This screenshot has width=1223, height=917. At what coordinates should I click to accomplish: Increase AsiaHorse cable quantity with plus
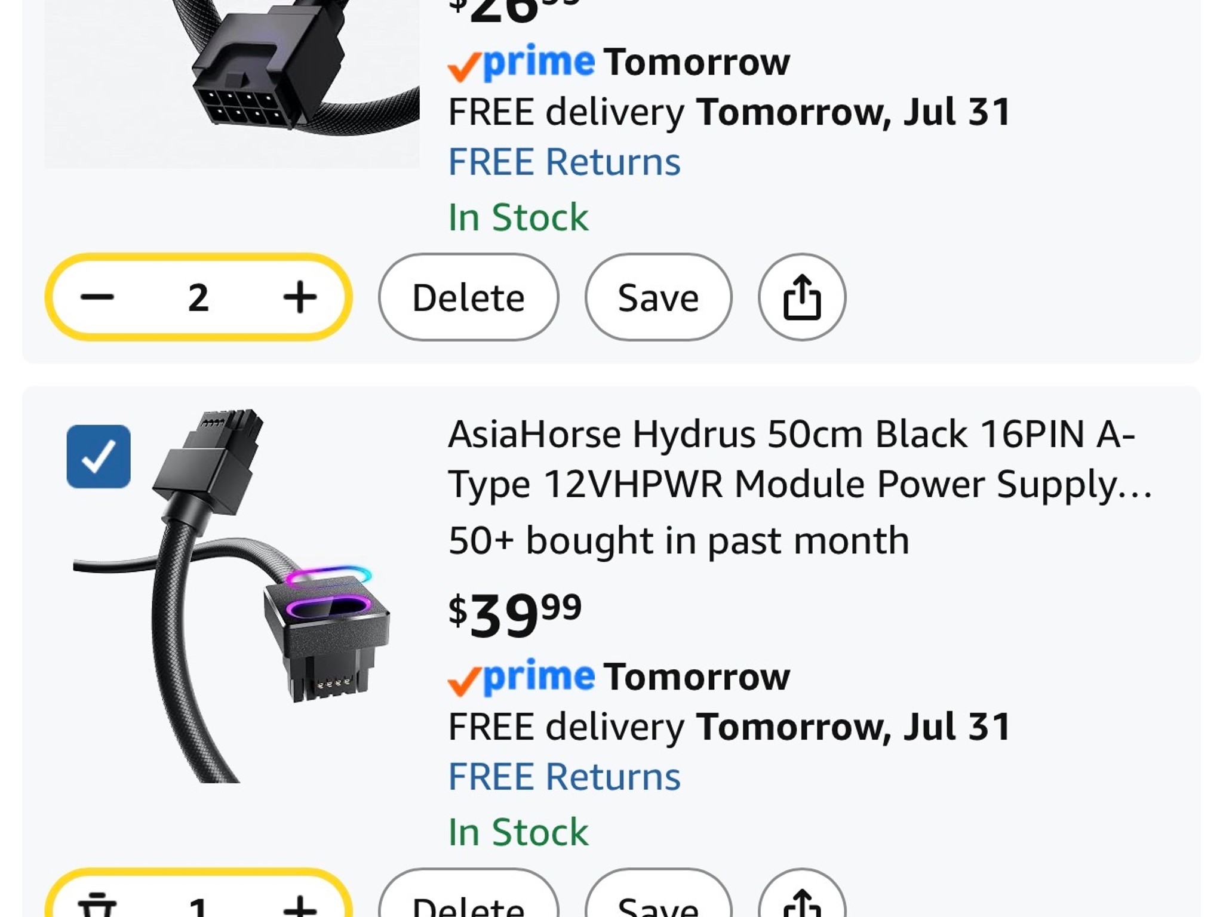pos(300,904)
